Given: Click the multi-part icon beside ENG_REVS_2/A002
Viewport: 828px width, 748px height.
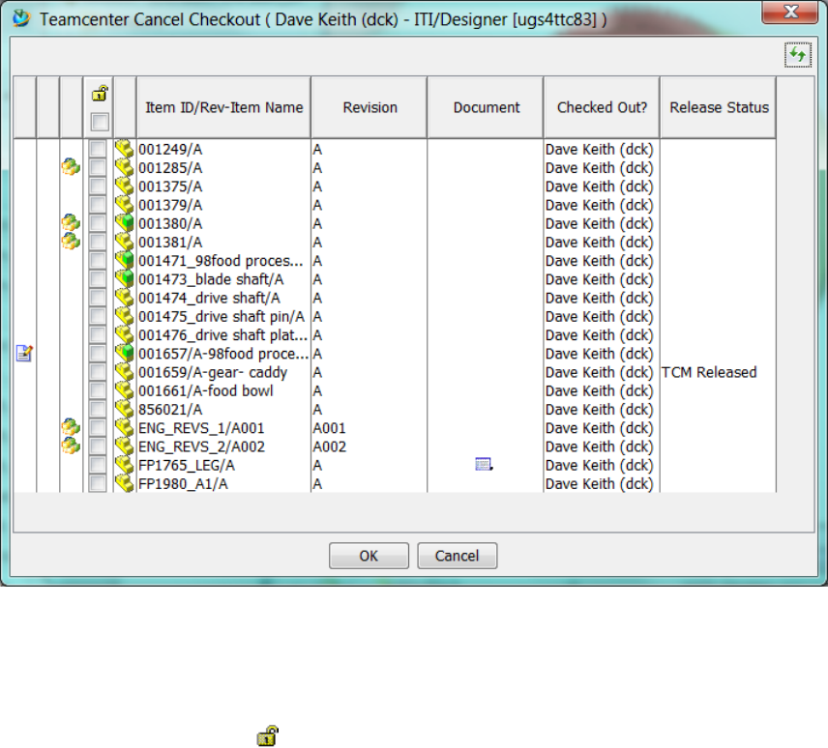Looking at the screenshot, I should pos(71,446).
